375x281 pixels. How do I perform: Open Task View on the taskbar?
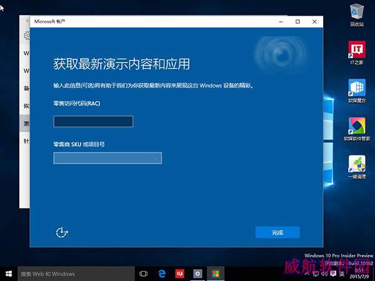click(144, 274)
